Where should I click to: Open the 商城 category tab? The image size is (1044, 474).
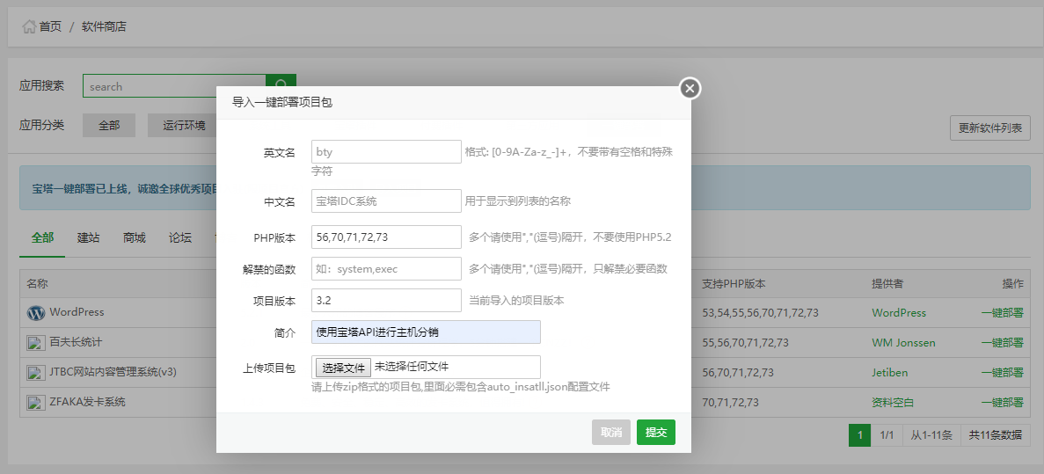tap(135, 237)
